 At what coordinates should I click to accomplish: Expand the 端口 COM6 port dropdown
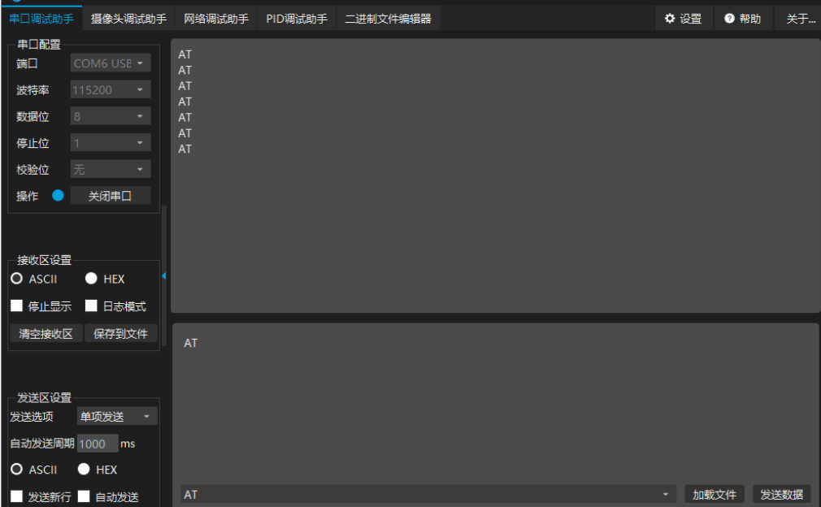click(x=111, y=63)
